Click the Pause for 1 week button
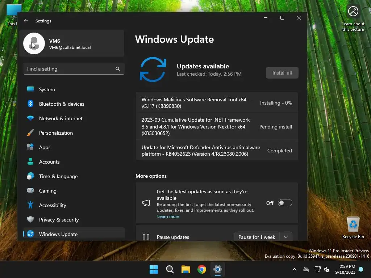 257,237
